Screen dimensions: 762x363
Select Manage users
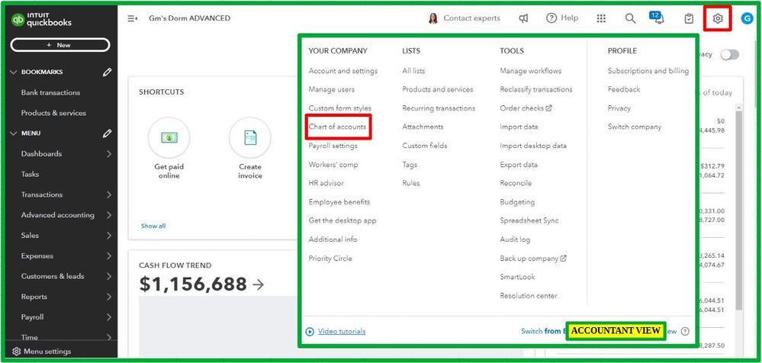[x=332, y=89]
